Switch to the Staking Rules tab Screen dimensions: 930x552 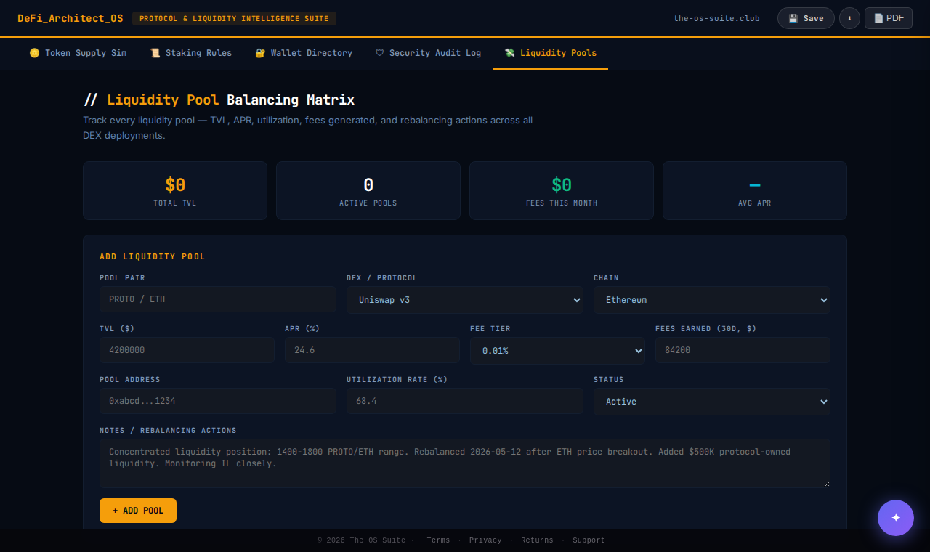(x=191, y=53)
